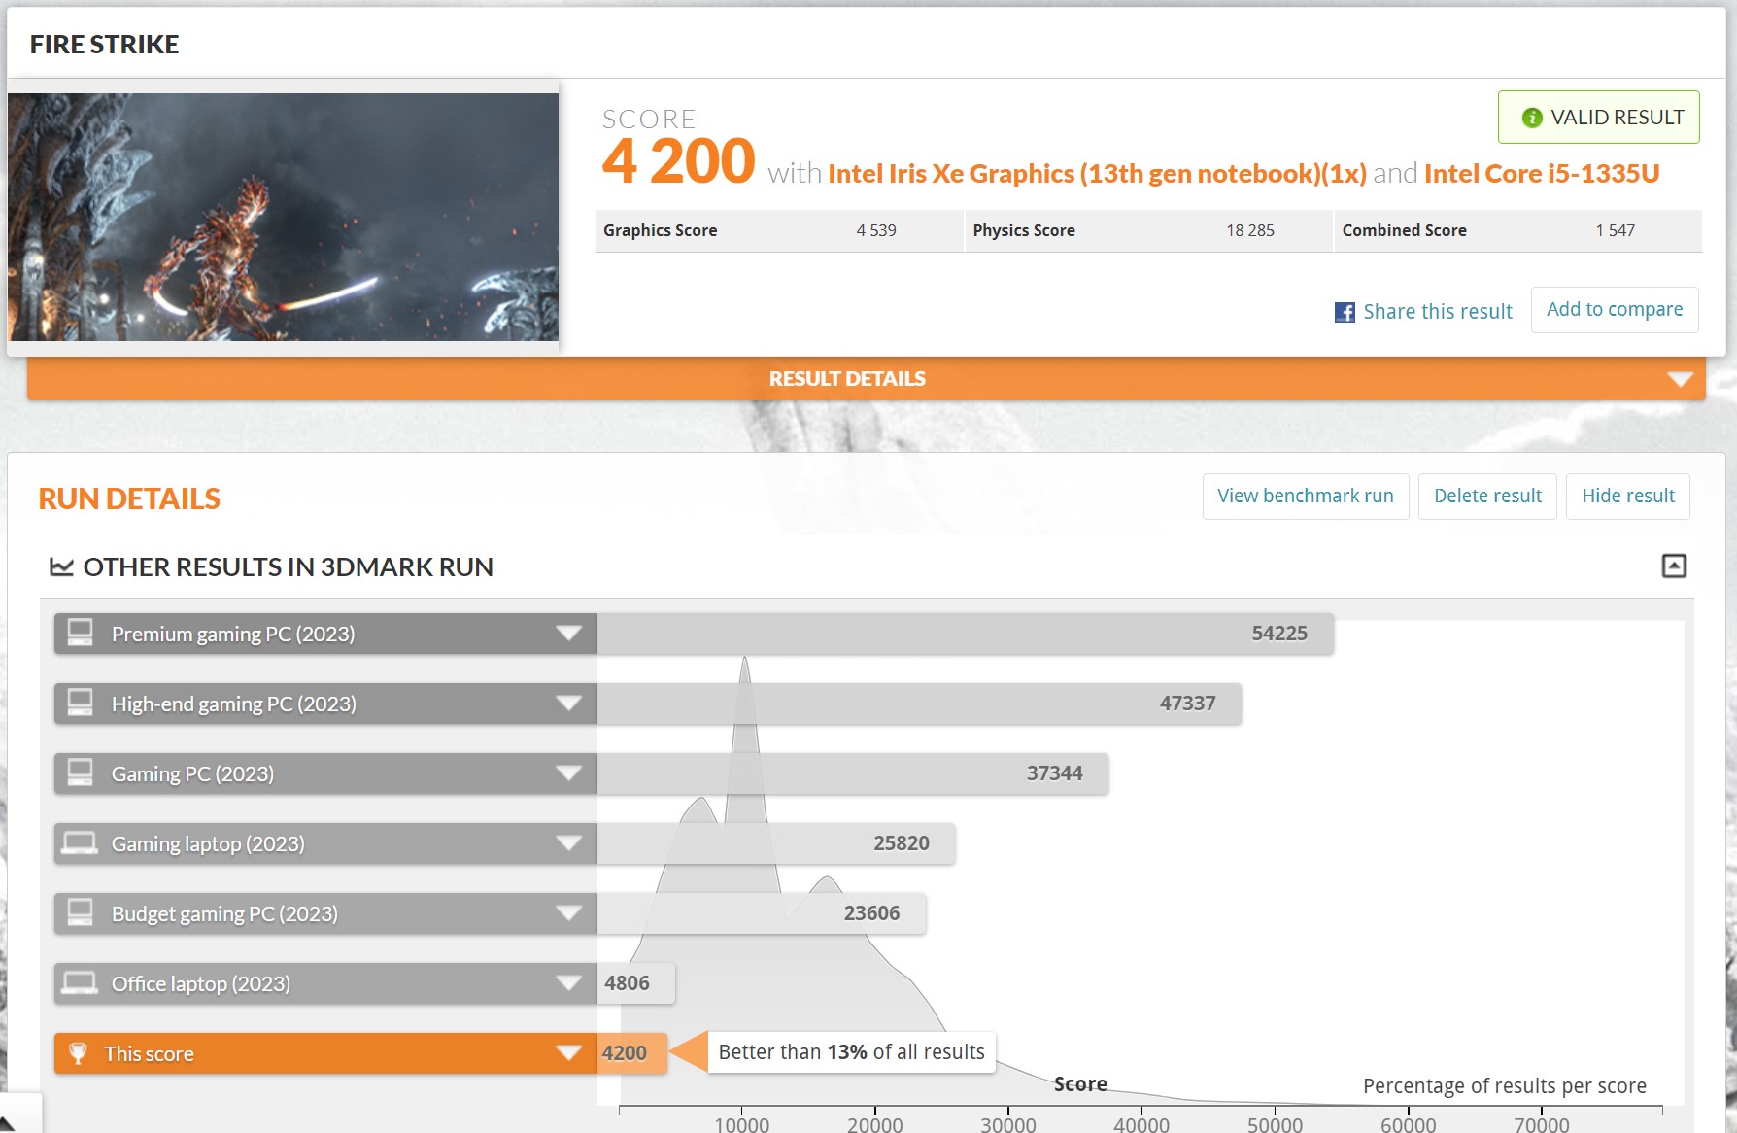This screenshot has width=1737, height=1133.
Task: Click the Delete result button
Action: click(1487, 496)
